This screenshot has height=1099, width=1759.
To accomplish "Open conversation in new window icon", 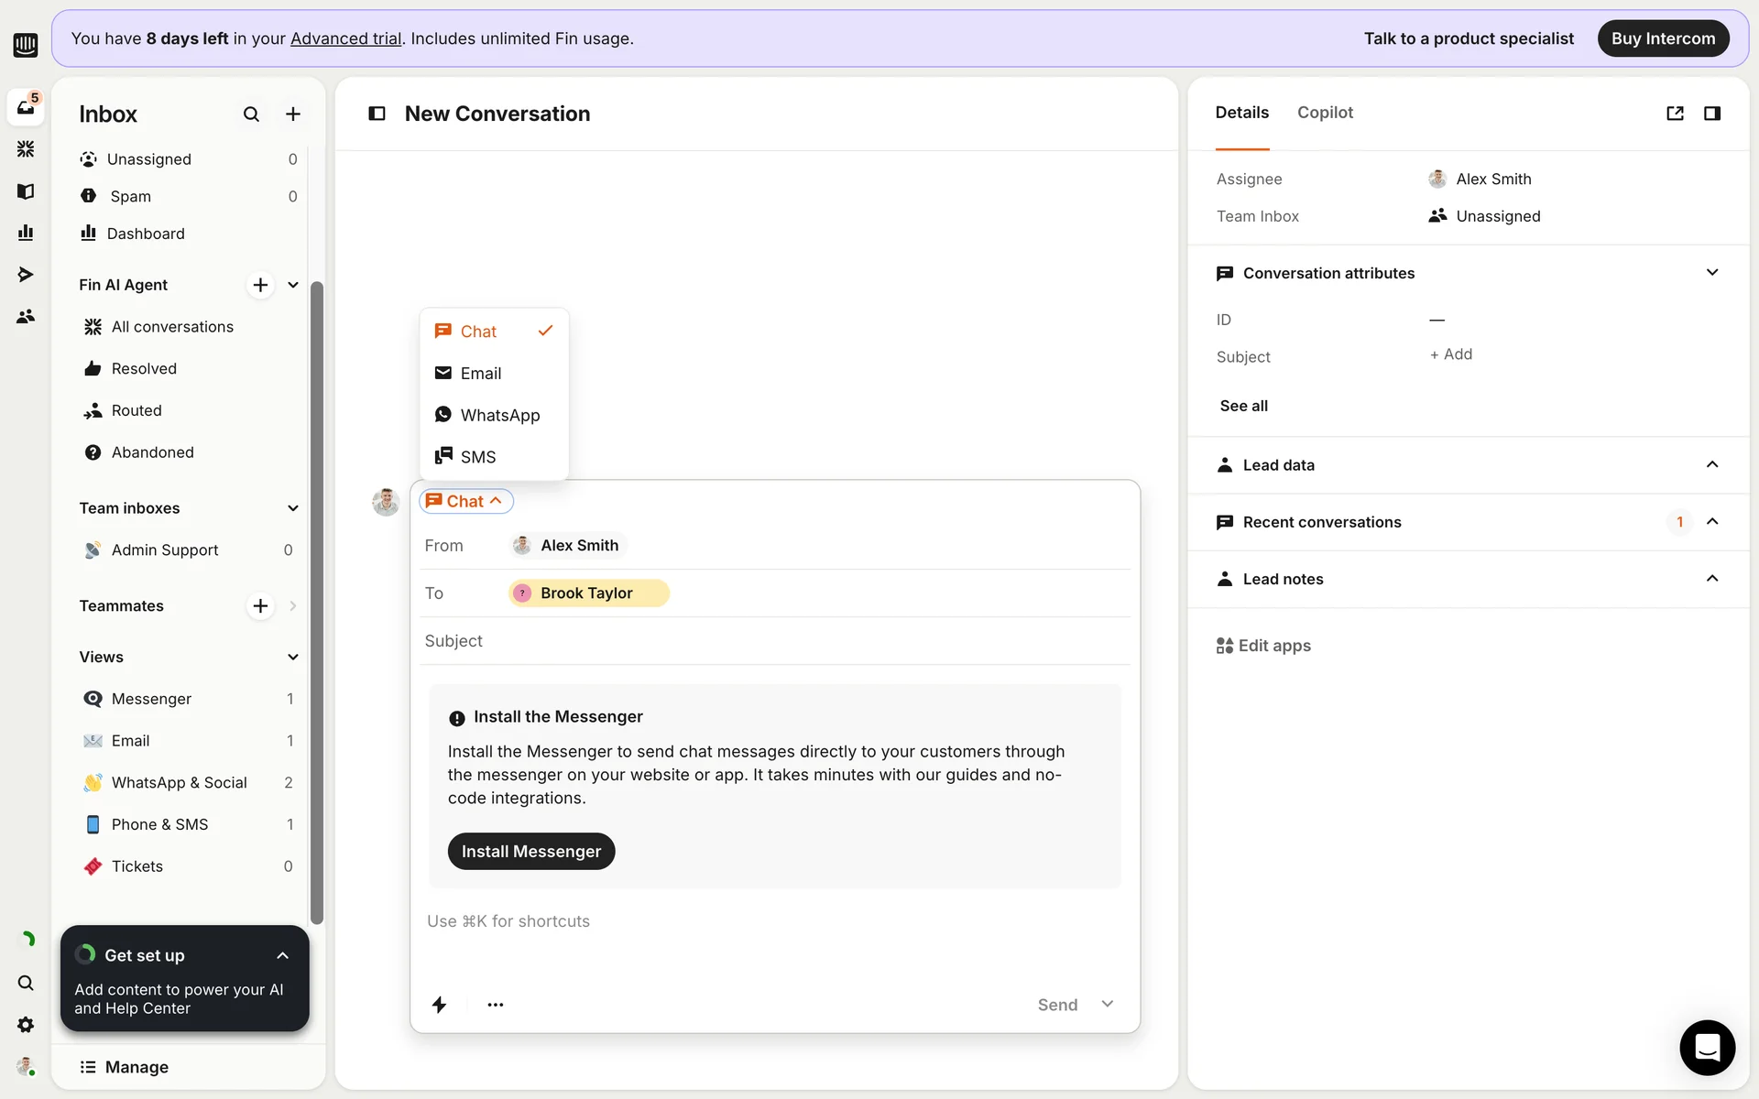I will coord(1675,114).
